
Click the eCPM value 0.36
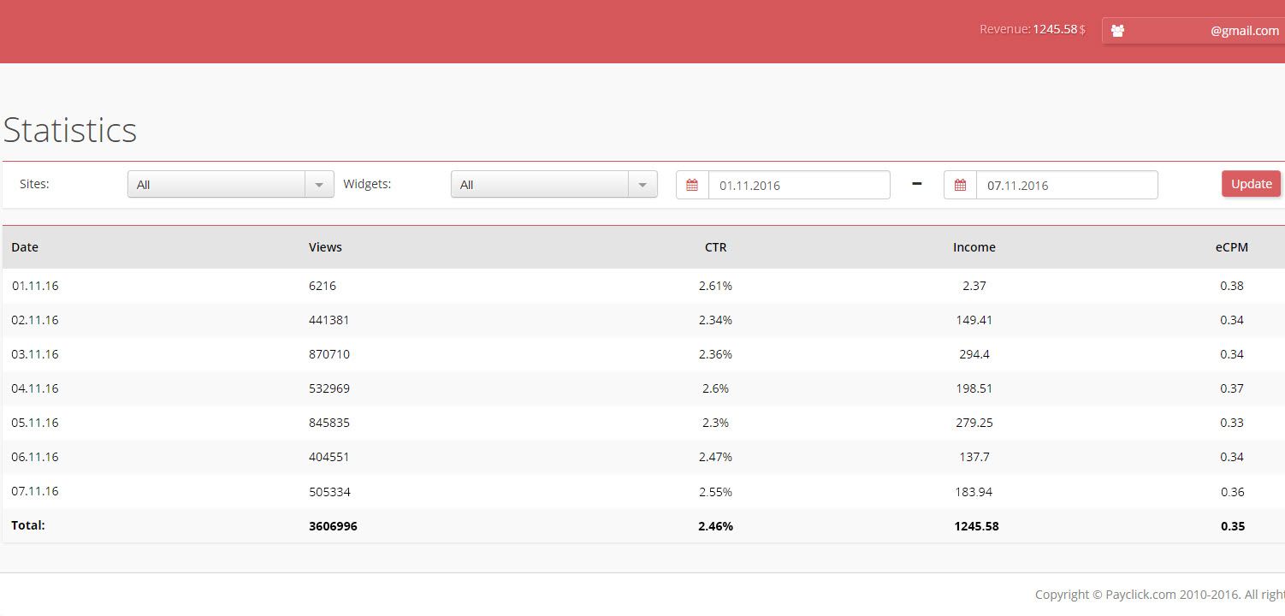[1232, 492]
